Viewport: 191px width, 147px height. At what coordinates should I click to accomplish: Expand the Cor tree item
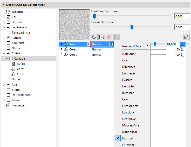pyautogui.click(x=4, y=17)
